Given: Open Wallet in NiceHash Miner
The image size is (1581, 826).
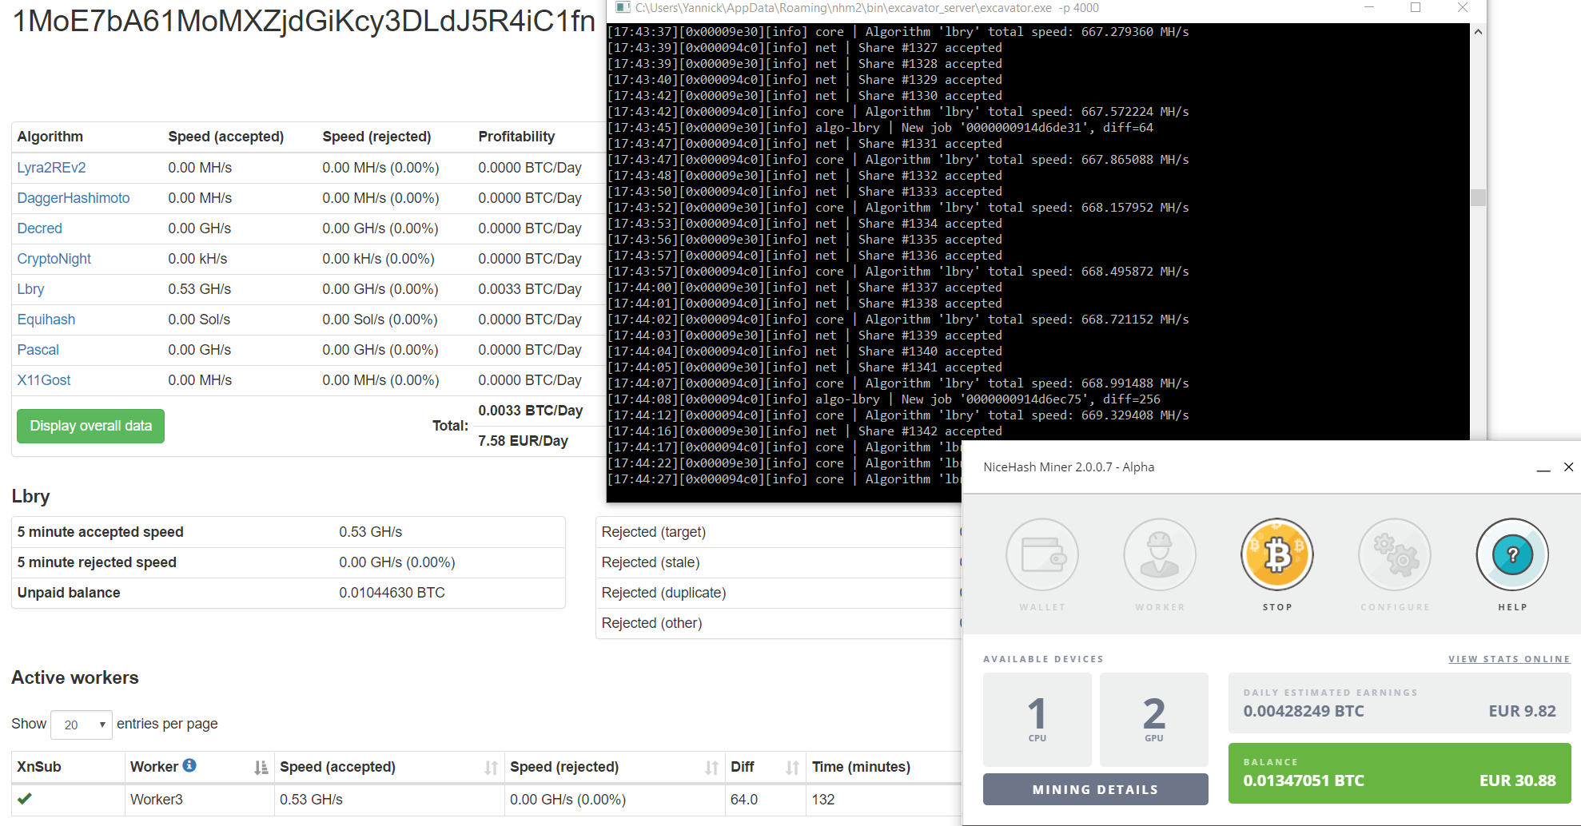Looking at the screenshot, I should 1042,555.
